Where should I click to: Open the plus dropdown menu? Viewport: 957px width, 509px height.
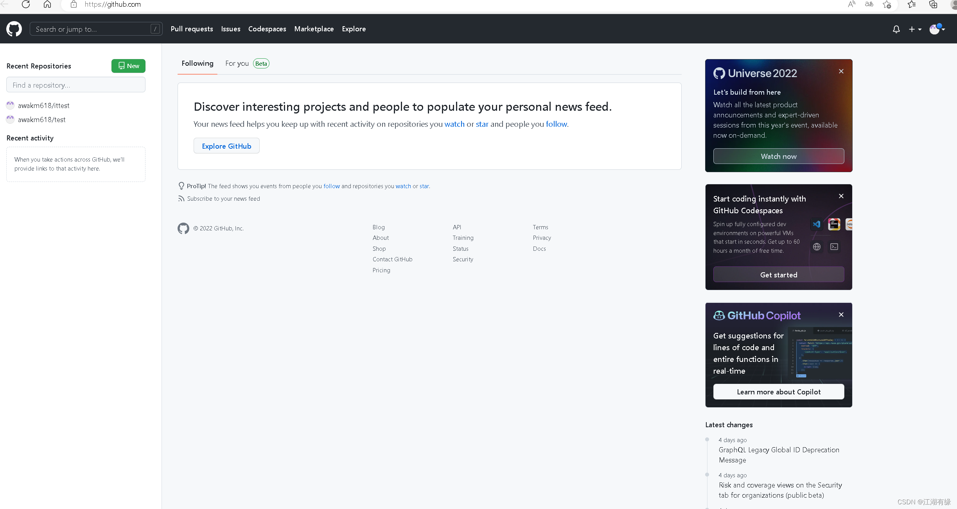(x=914, y=29)
